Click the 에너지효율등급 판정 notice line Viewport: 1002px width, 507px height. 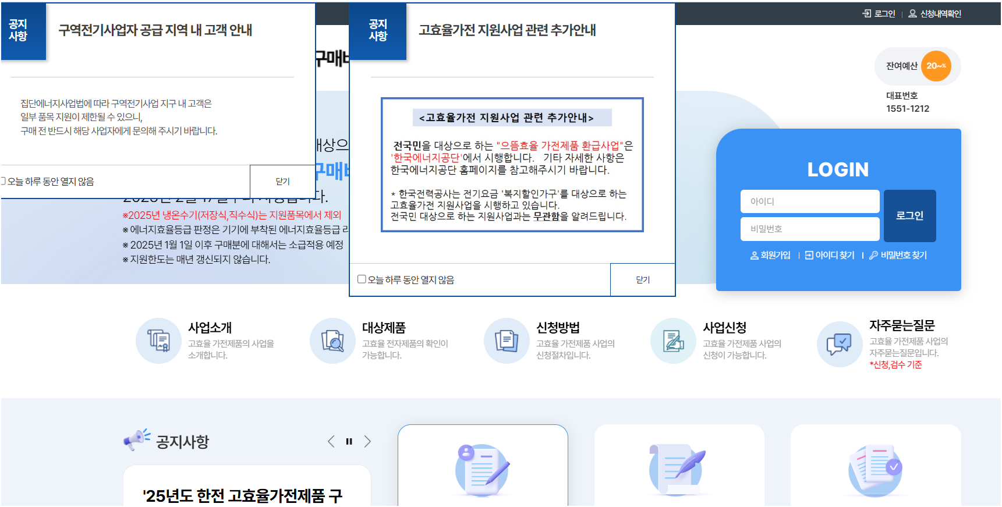point(236,230)
